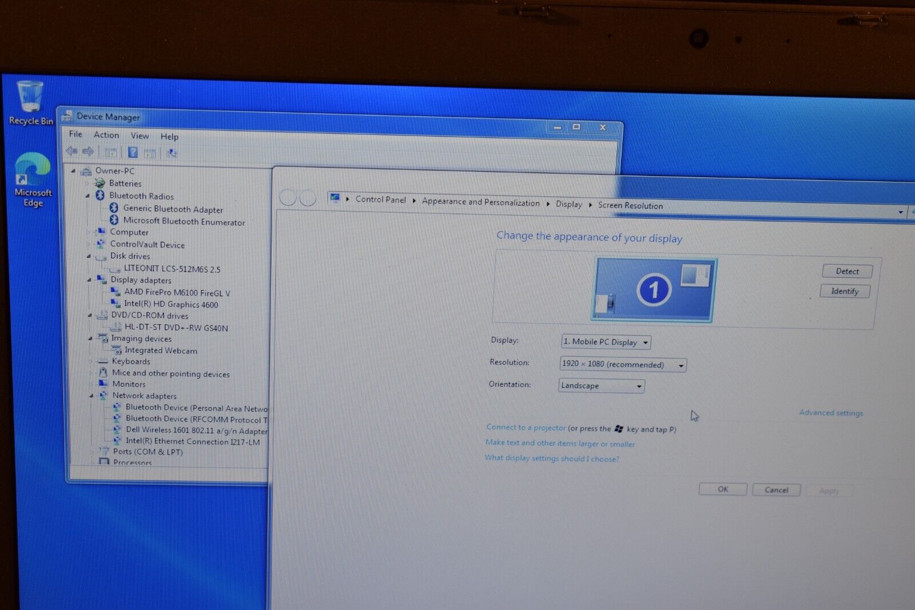Click the Intel HD Graphics 4600 icon
Screen dimensions: 915x610
click(116, 304)
